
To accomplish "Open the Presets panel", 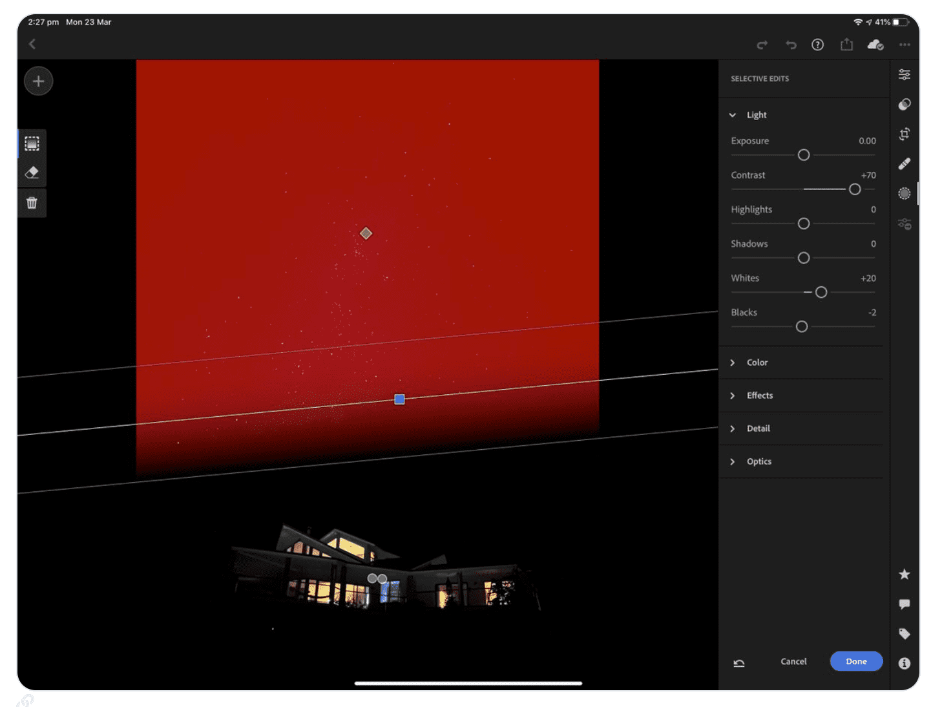I will [x=905, y=104].
